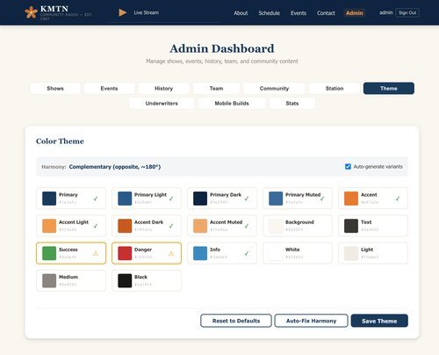Click the 'Admin Dashboard' page title
Viewport: 439px width, 355px height.
coord(222,48)
